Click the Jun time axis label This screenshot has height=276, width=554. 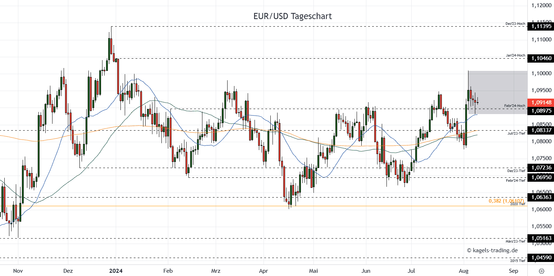coord(366,271)
